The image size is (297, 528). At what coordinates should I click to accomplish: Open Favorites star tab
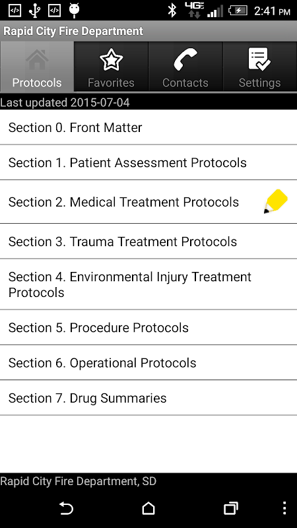[111, 67]
